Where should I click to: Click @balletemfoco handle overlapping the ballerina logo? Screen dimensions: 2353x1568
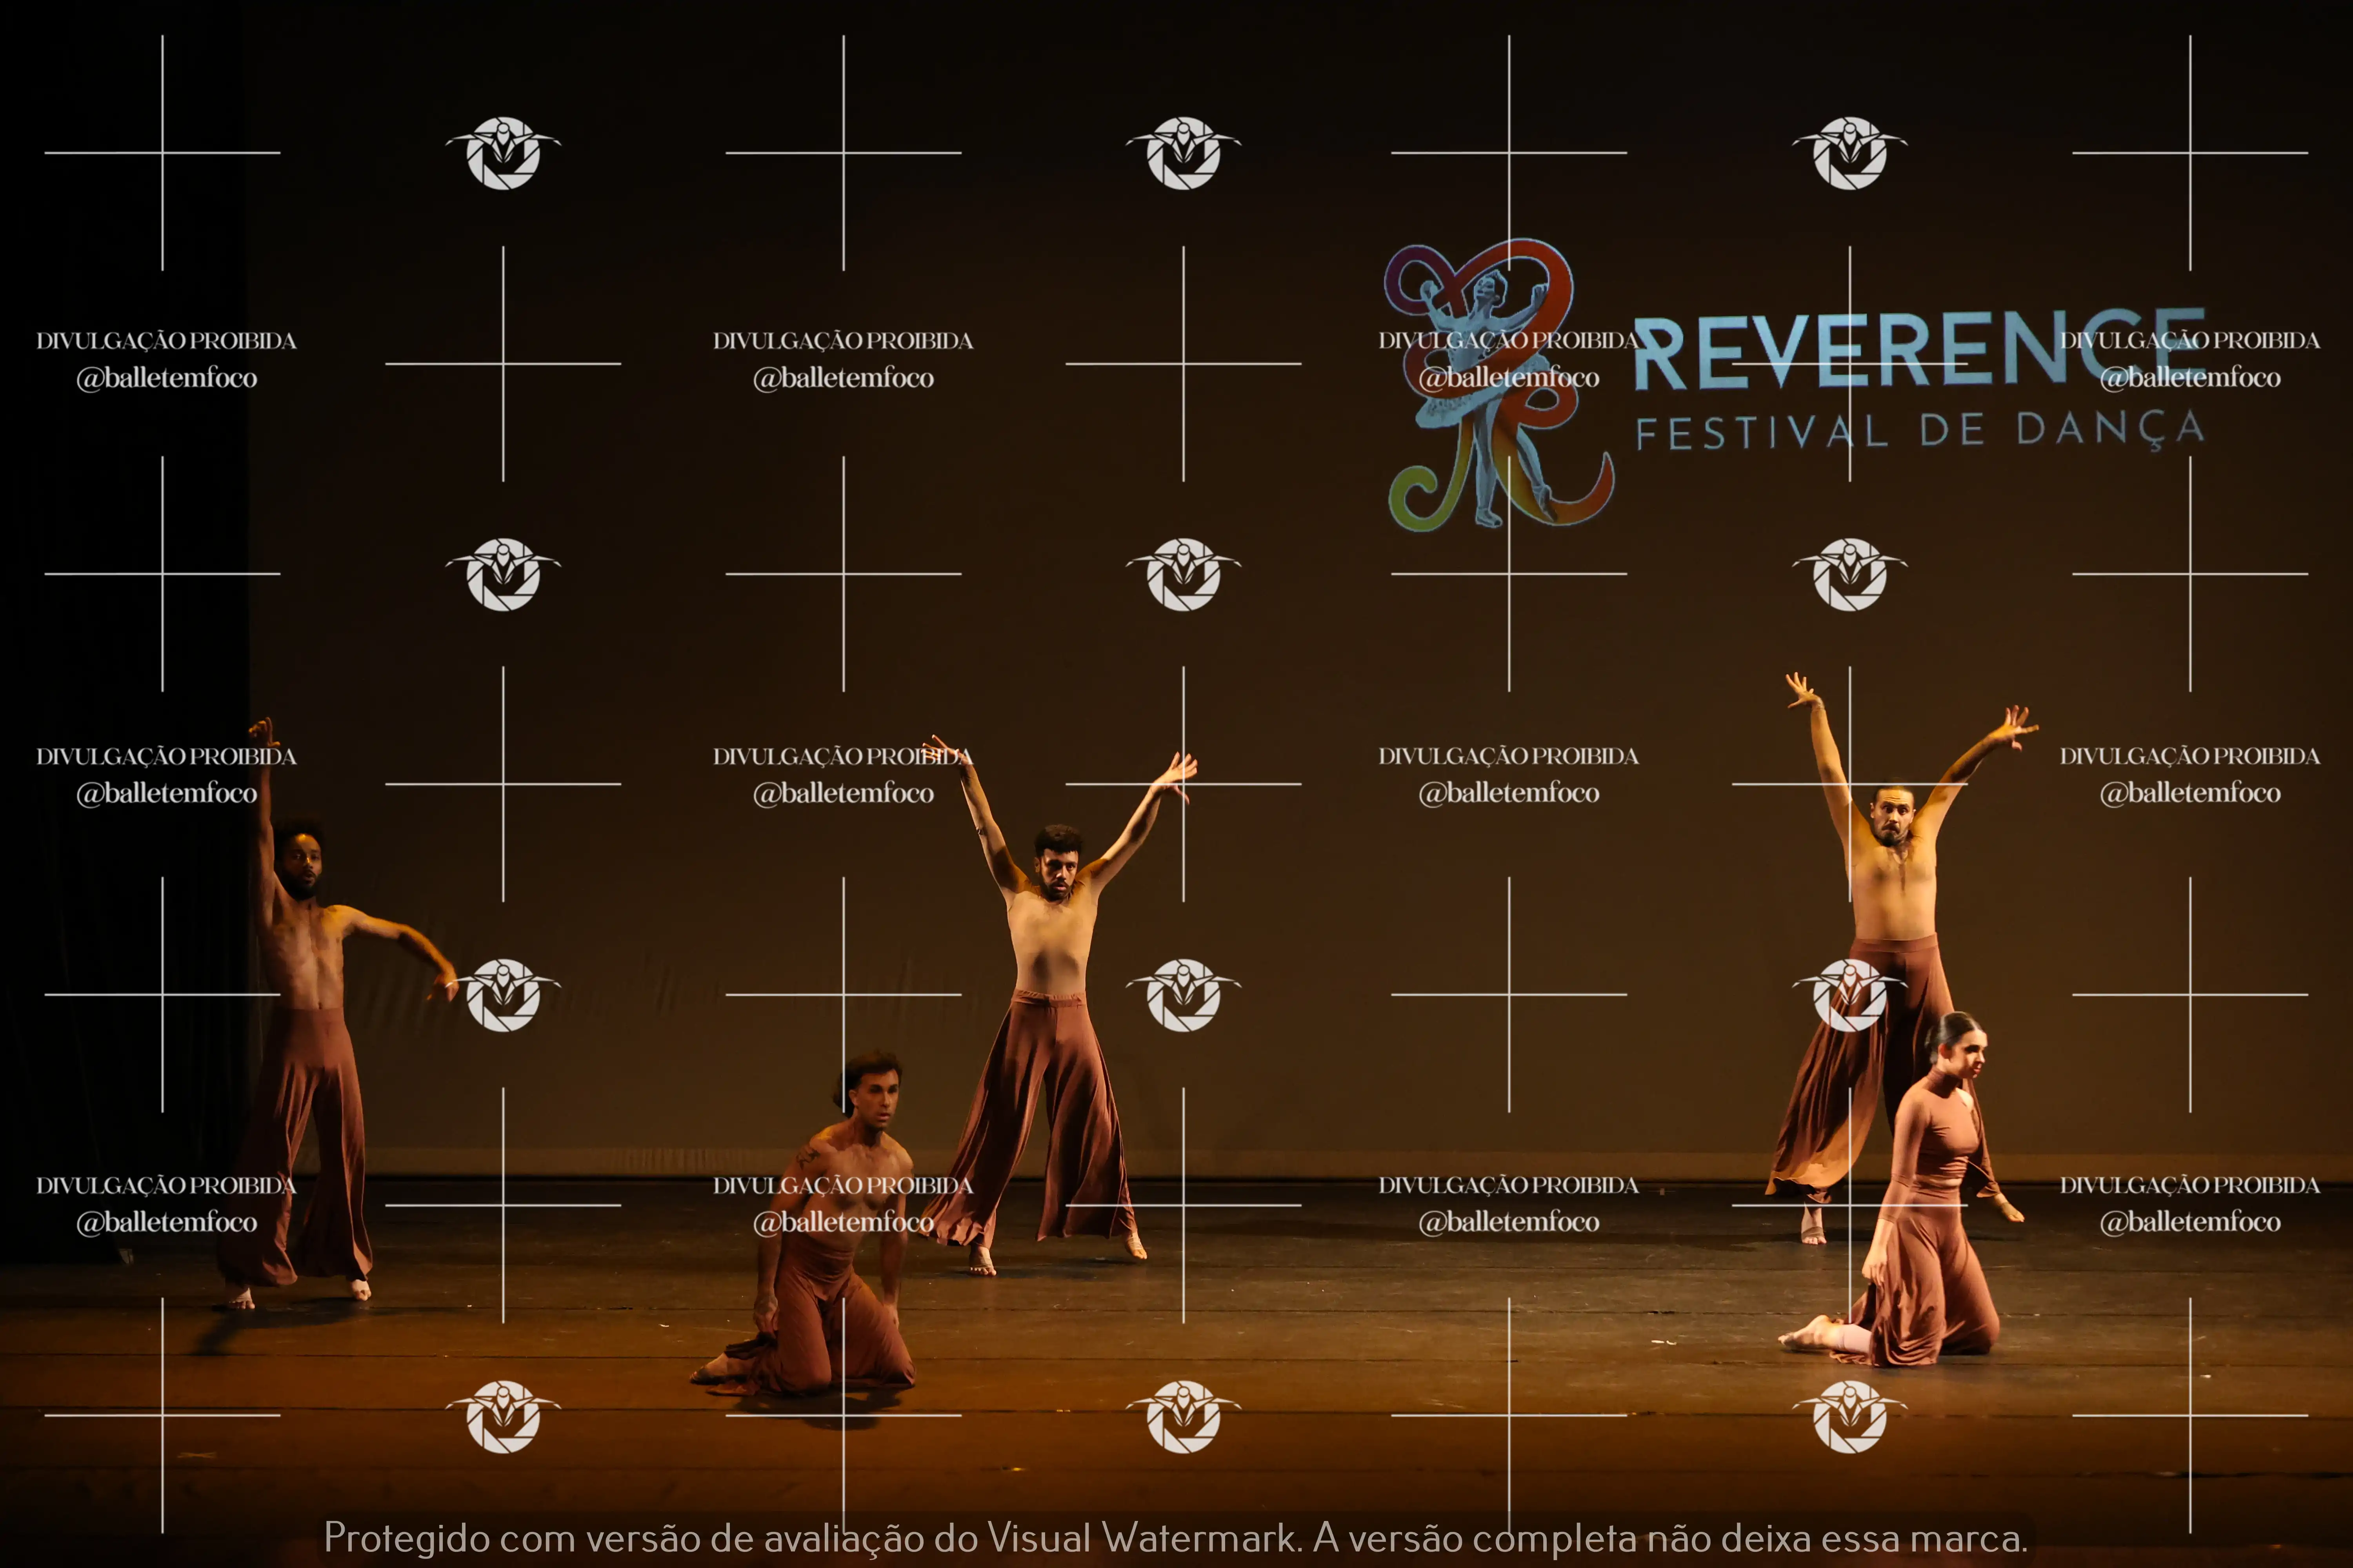pos(1509,378)
